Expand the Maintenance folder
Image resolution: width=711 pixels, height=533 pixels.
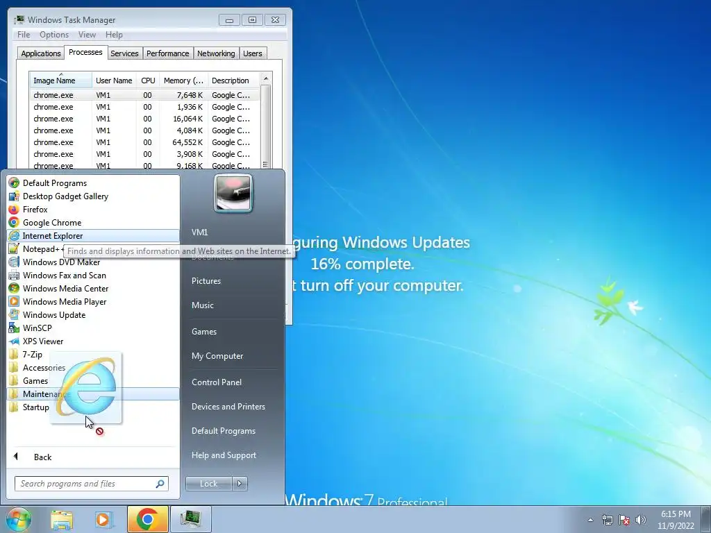coord(93,394)
